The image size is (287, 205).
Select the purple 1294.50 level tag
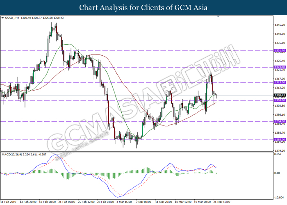[280, 121]
